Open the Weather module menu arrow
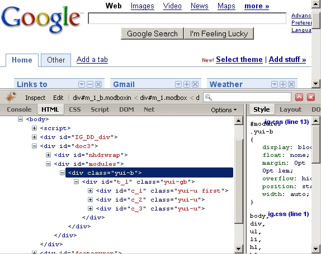Screen dimensions: 321x254 [275, 84]
